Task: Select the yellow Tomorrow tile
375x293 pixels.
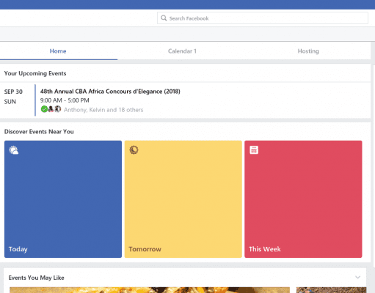Action: point(183,199)
